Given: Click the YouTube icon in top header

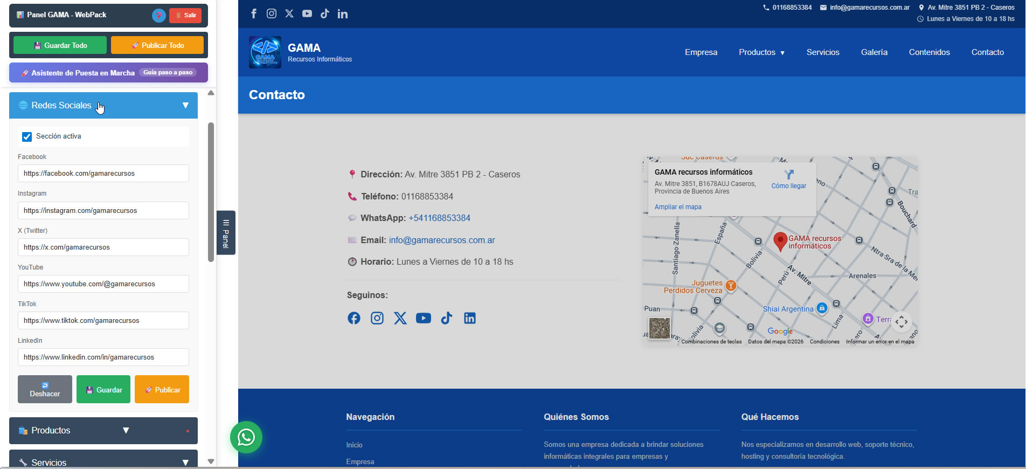Looking at the screenshot, I should [307, 13].
